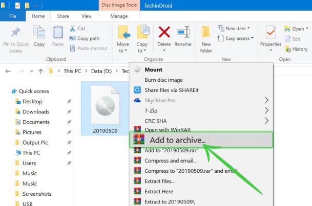The width and height of the screenshot is (312, 206).
Task: Switch to the Manage tab
Action: point(119,16)
